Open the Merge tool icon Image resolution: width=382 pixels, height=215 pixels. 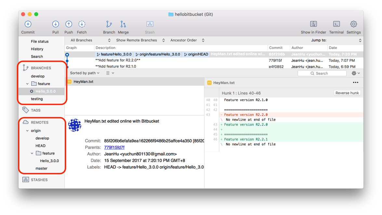coord(123,24)
